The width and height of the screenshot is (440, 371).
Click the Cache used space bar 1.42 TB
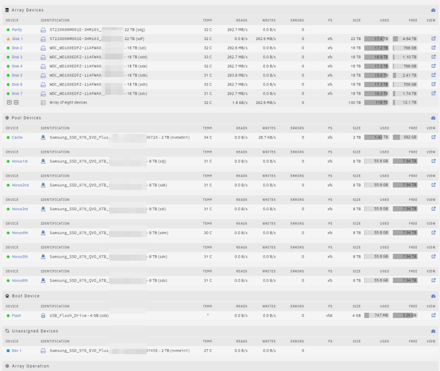coord(377,137)
